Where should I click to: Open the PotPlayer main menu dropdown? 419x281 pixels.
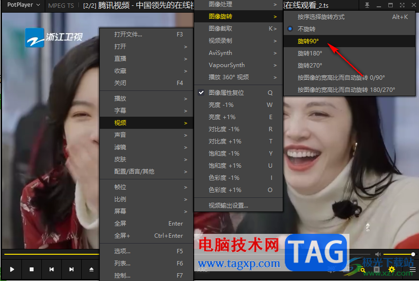coord(23,5)
